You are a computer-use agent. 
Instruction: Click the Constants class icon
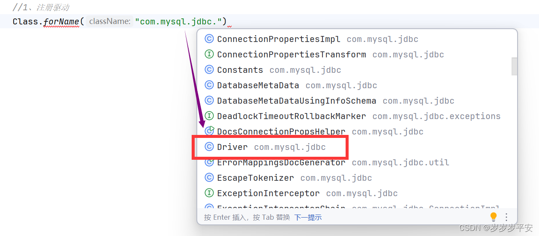click(x=209, y=70)
